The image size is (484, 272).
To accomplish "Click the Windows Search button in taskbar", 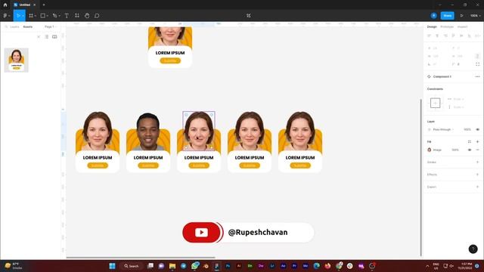I will (132, 266).
